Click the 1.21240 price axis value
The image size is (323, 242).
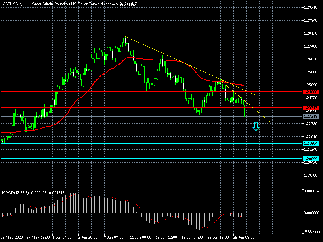[x=310, y=150]
